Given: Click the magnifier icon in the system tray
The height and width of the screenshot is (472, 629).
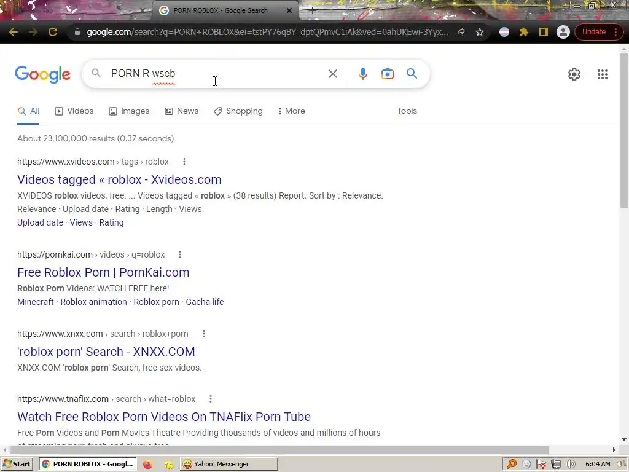Looking at the screenshot, I should (512, 465).
